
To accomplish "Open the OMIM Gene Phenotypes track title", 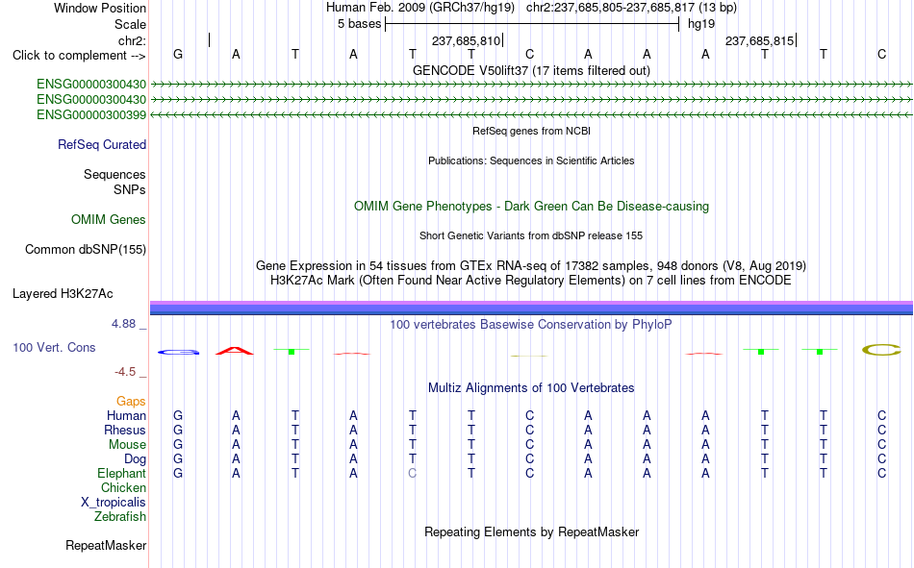I will click(x=531, y=207).
